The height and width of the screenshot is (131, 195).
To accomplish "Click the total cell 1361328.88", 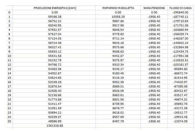I will coord(55,126).
